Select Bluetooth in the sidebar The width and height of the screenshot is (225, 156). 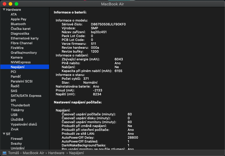pos(18,24)
